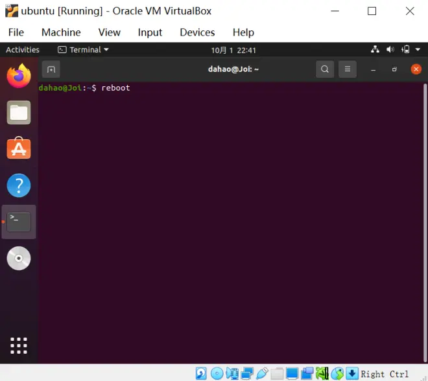Screen dimensions: 428x381
Task: Select the Terminal icon in the dock
Action: point(19,222)
